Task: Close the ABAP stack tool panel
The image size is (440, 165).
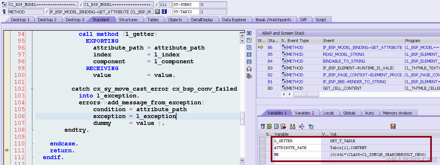Action: (x=249, y=33)
